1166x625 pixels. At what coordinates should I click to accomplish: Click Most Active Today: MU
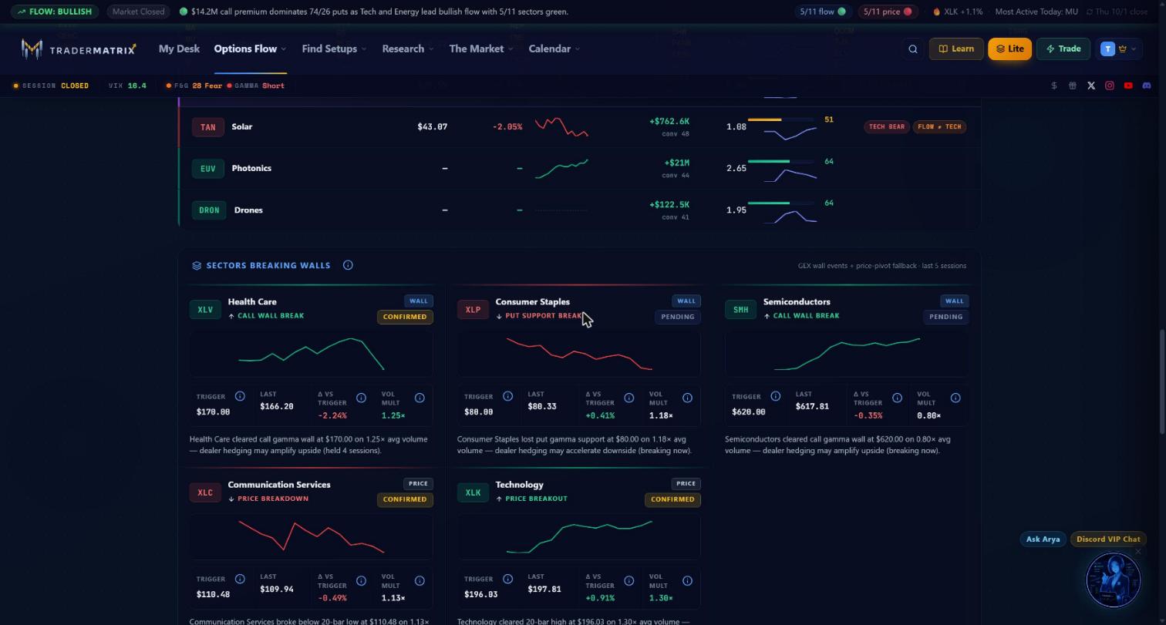1036,12
